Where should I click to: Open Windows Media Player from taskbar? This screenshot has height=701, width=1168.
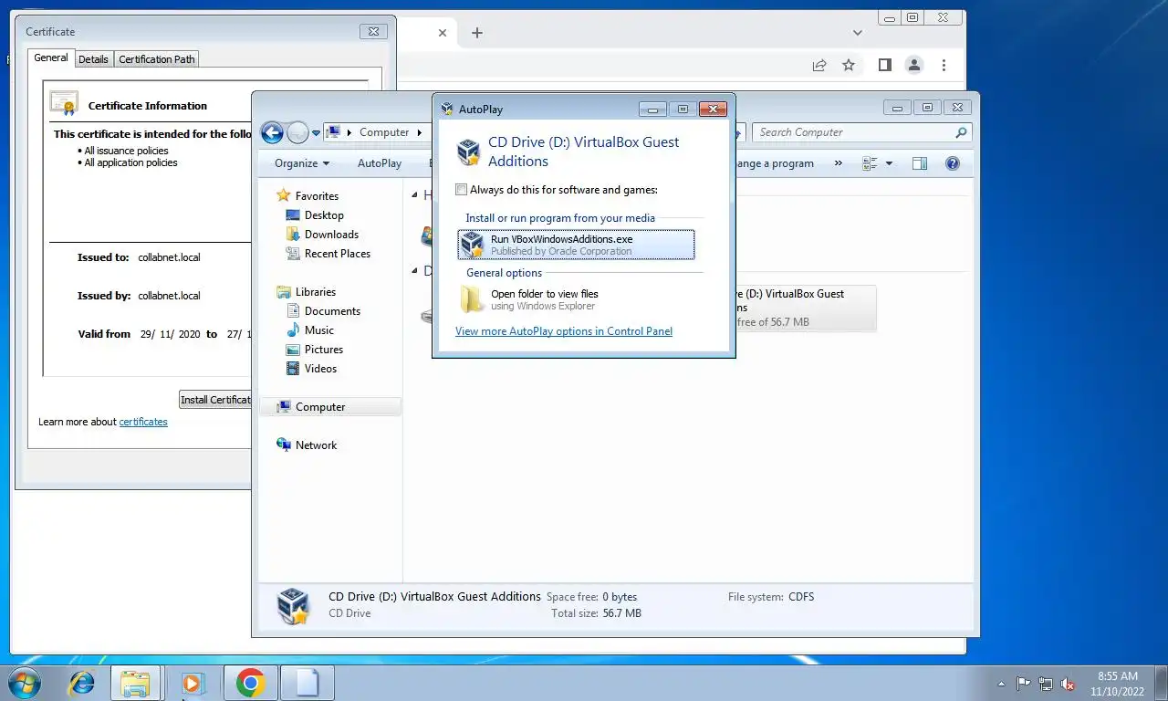pyautogui.click(x=192, y=683)
